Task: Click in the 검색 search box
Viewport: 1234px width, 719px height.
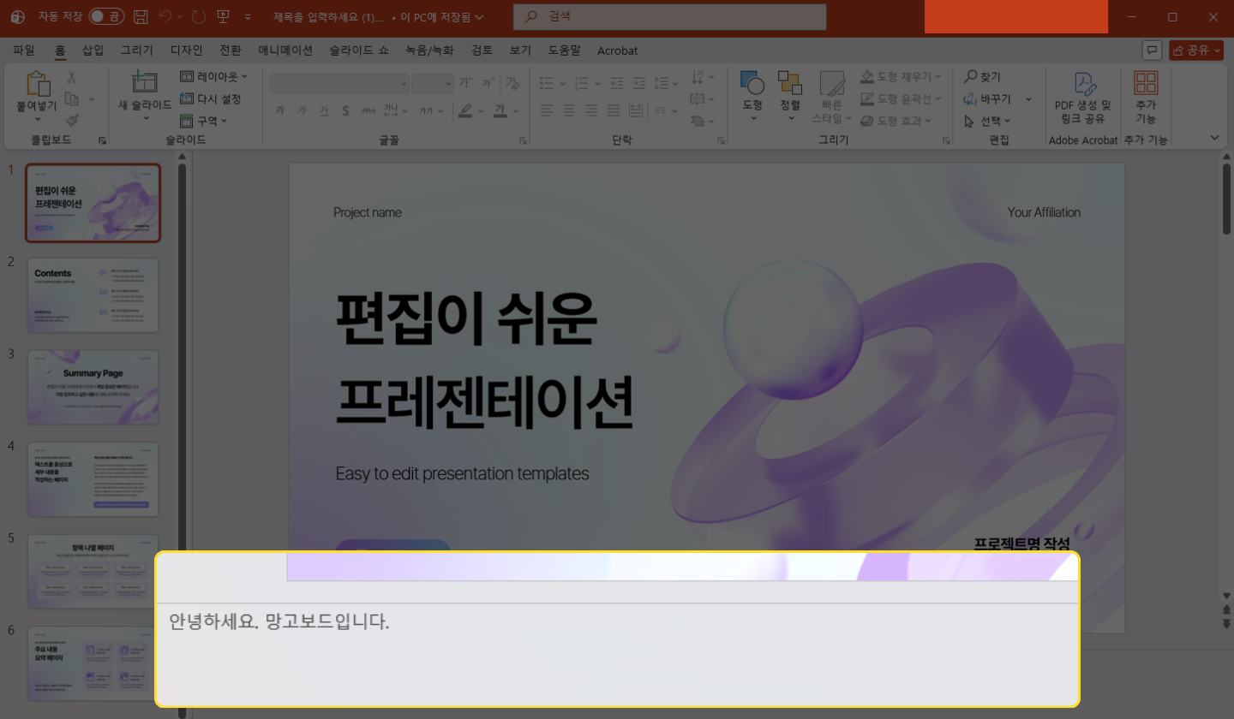Action: tap(669, 17)
